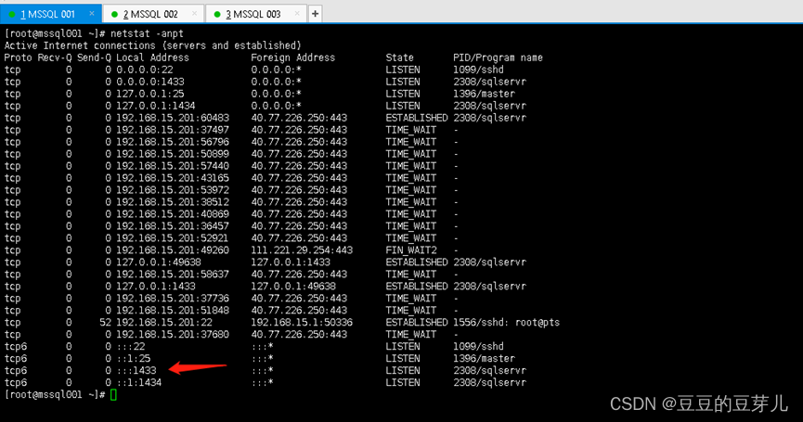Screen dimensions: 803x422
Task: Click local address 192.168.15.201:37497
Action: (173, 130)
